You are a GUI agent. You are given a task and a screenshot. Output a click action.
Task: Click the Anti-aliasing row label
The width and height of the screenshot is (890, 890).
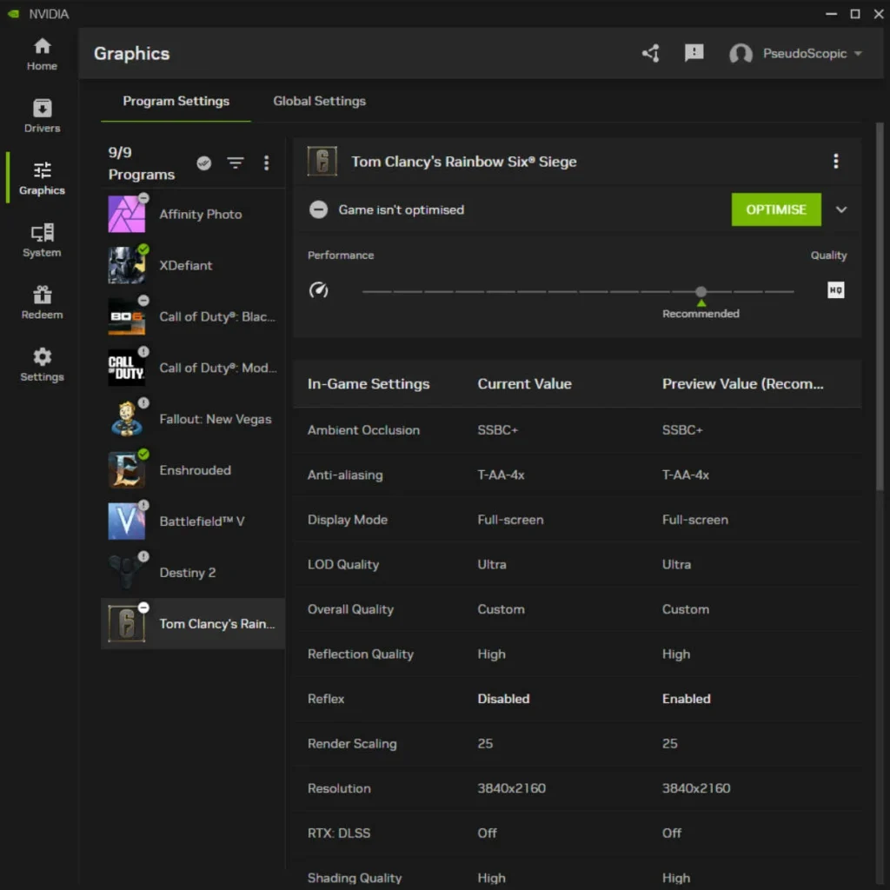coord(344,475)
